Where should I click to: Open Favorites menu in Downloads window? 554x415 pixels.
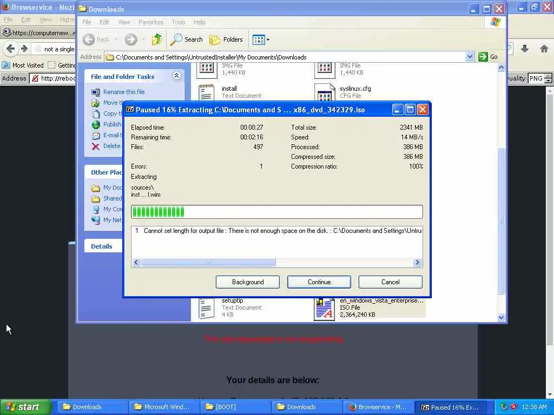pyautogui.click(x=151, y=22)
